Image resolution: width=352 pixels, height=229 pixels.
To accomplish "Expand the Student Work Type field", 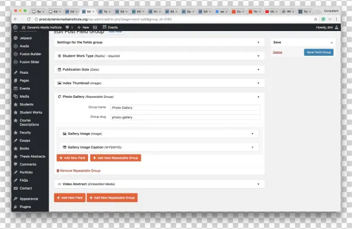I will (x=258, y=56).
